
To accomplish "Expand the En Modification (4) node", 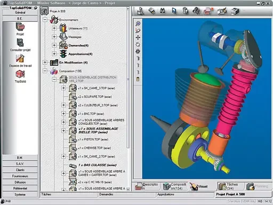I will 45,62.
